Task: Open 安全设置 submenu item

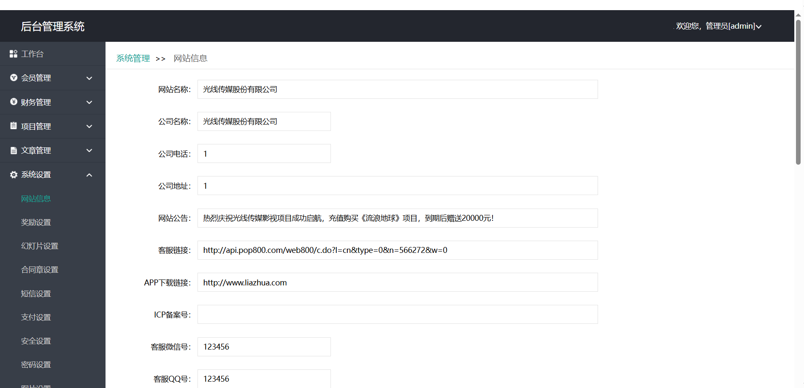Action: tap(36, 341)
